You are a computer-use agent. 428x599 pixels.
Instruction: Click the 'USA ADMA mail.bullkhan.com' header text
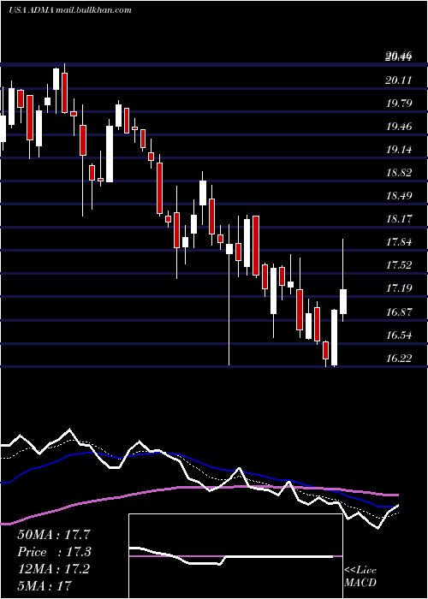[x=70, y=10]
